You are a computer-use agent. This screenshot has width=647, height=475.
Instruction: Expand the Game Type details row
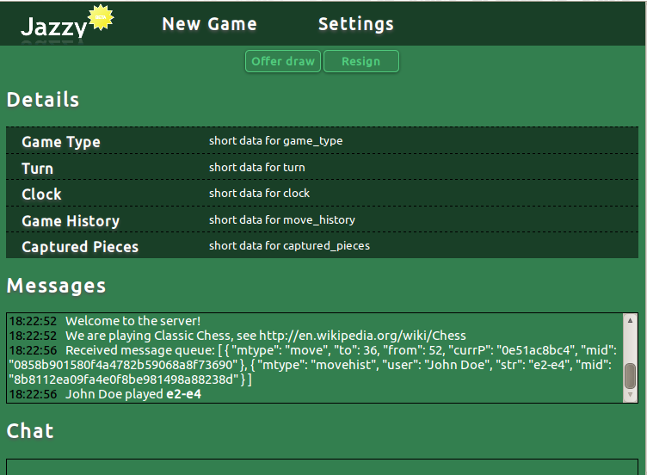pos(61,142)
